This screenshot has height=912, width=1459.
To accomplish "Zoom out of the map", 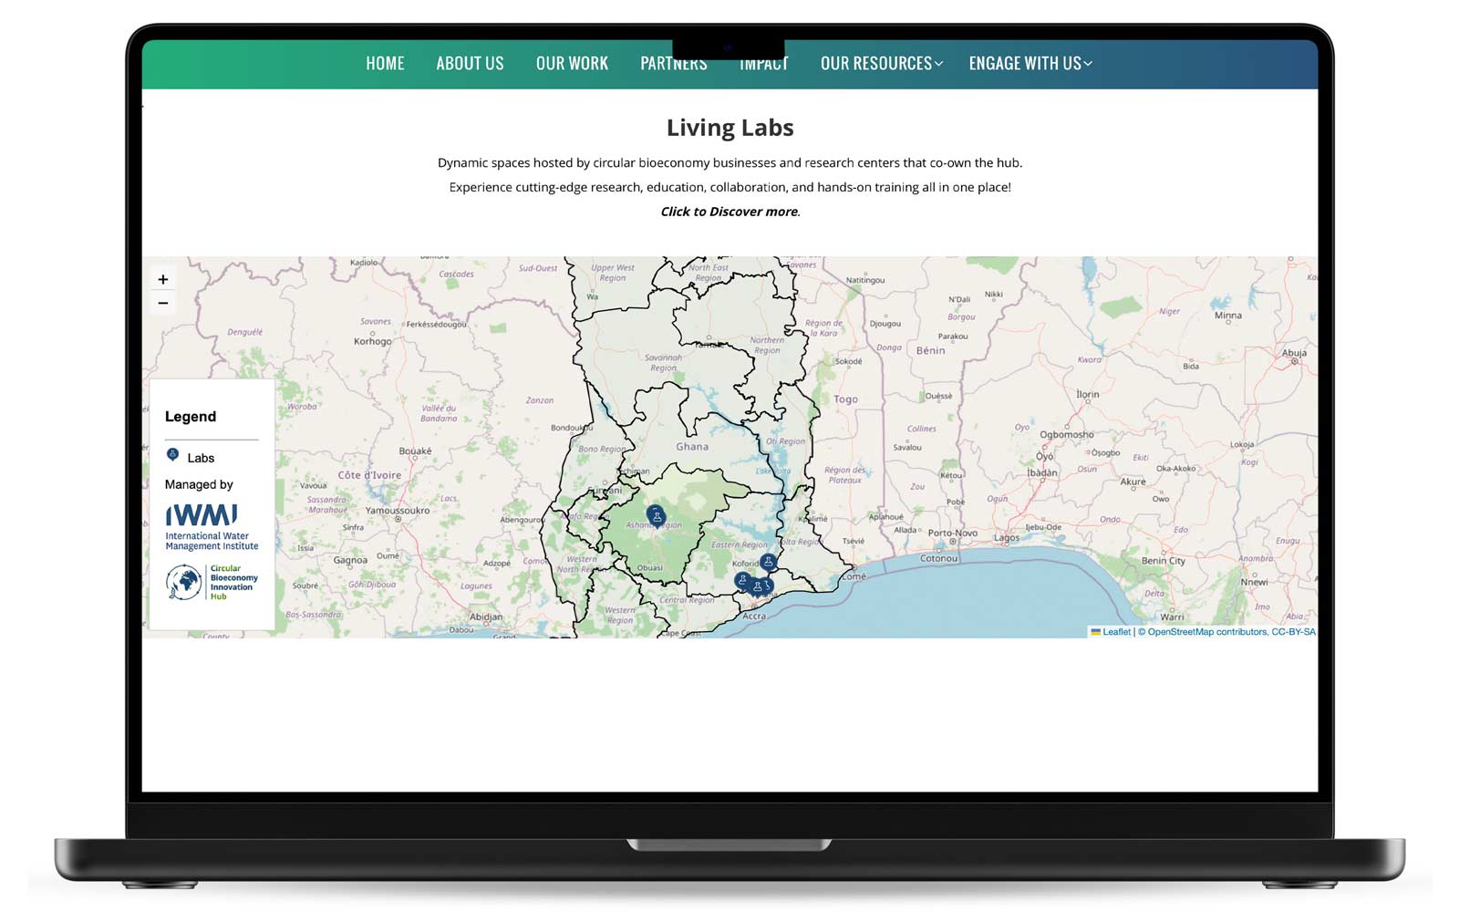I will 163,304.
